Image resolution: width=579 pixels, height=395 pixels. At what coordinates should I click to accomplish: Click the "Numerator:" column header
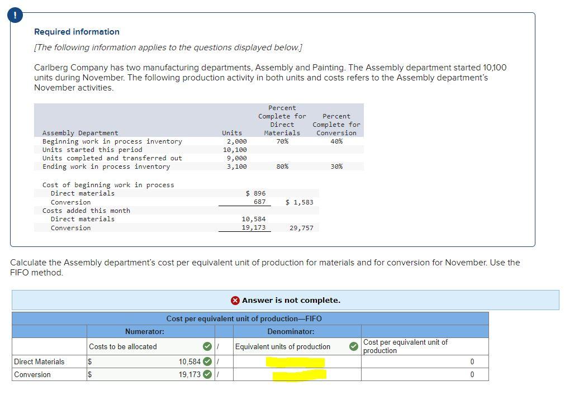click(144, 331)
